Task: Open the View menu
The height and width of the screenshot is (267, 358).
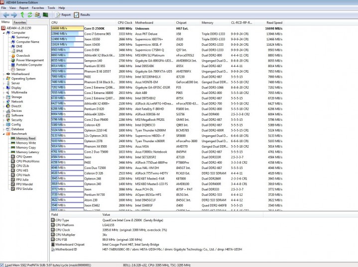Action: [12, 8]
